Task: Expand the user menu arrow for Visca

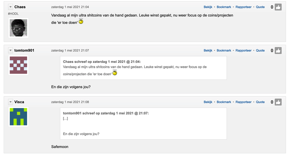Action: click(10, 102)
